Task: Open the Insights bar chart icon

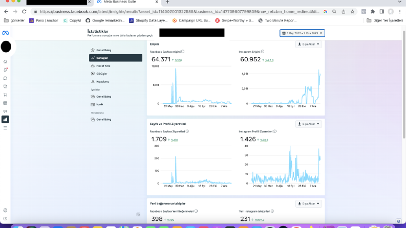Action: 5,120
